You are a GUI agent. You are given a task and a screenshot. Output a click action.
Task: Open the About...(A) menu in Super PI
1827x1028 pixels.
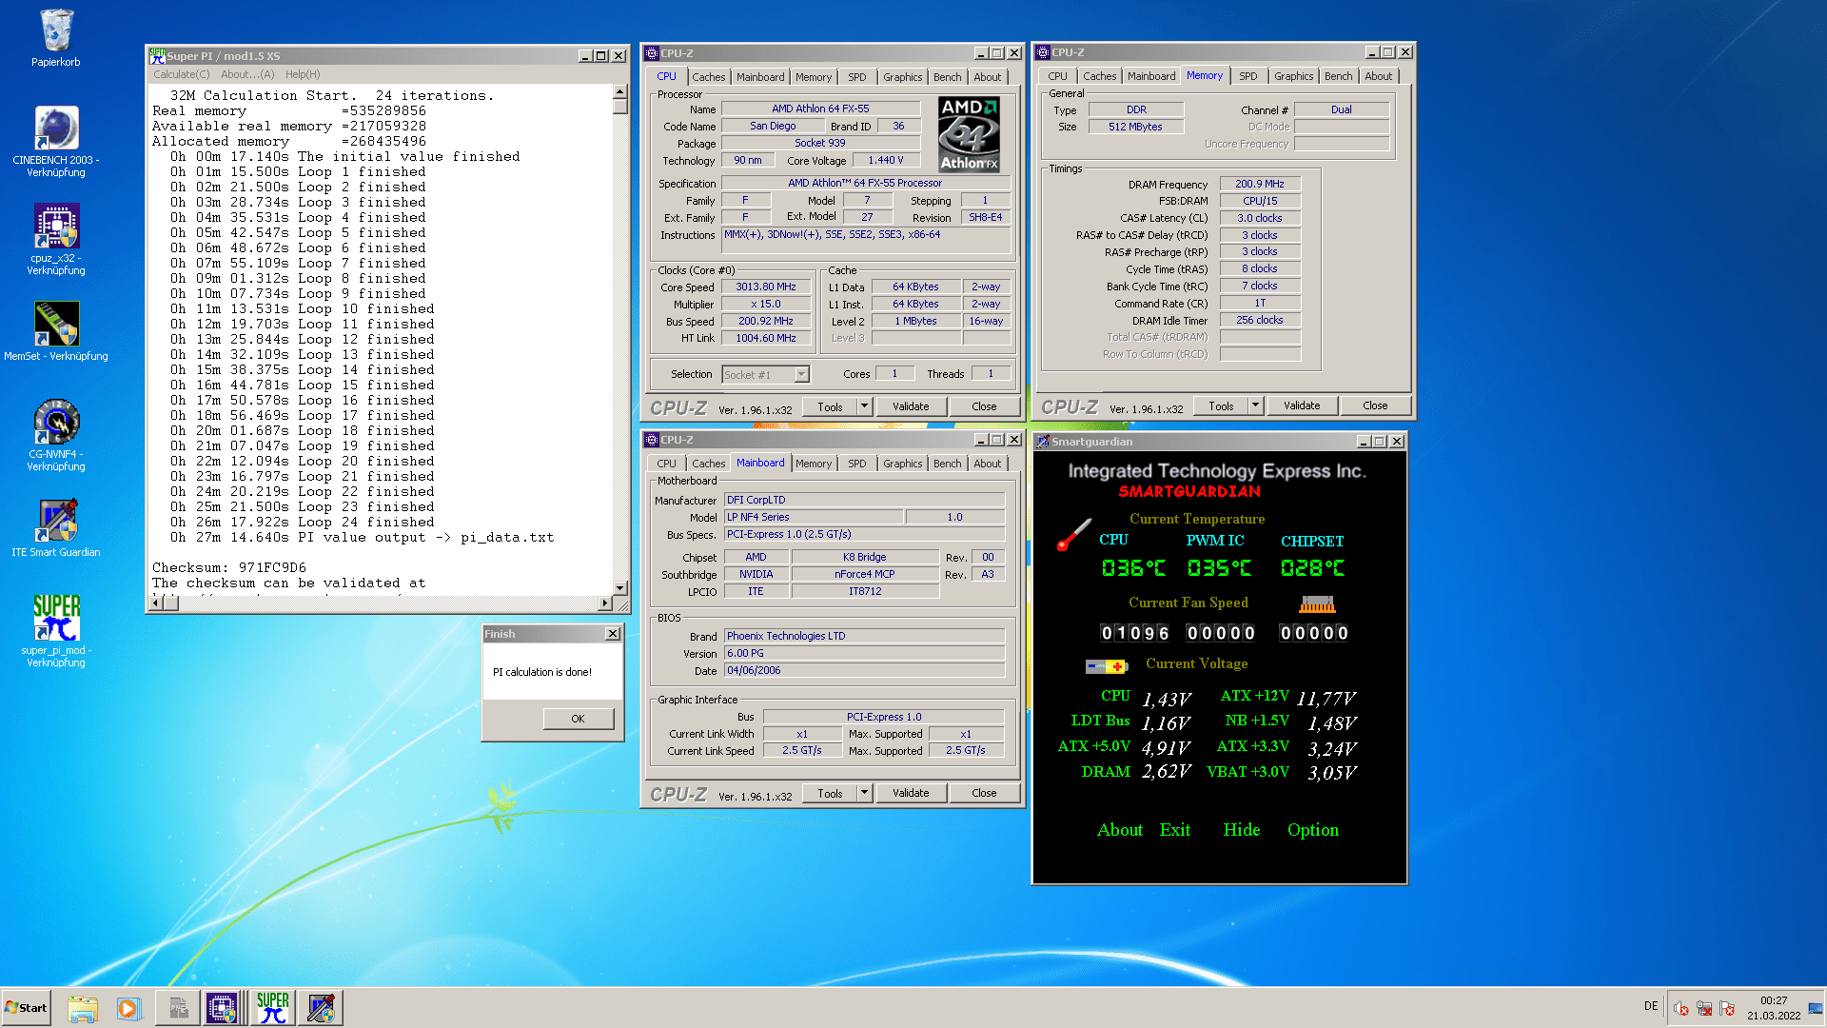tap(247, 74)
